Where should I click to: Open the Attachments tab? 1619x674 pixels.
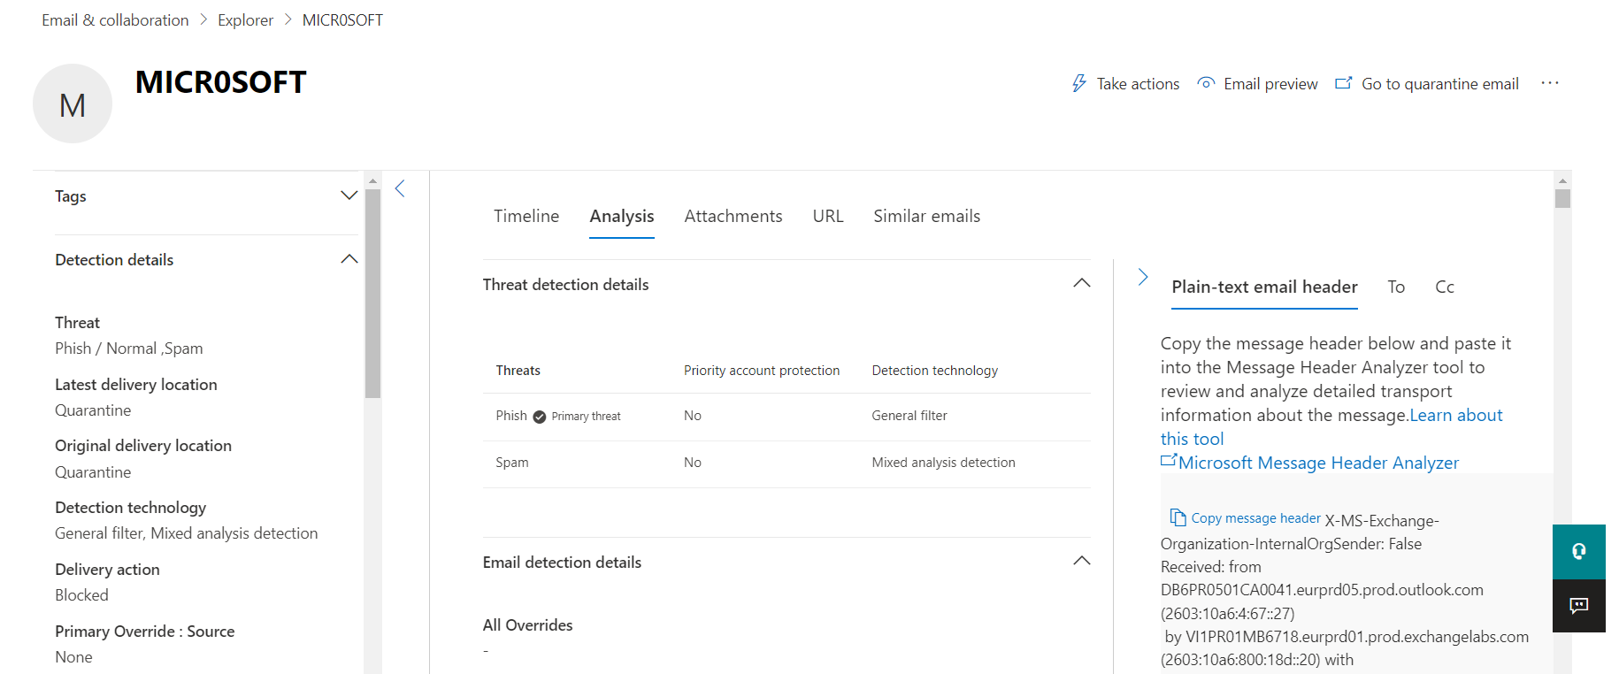pos(733,216)
